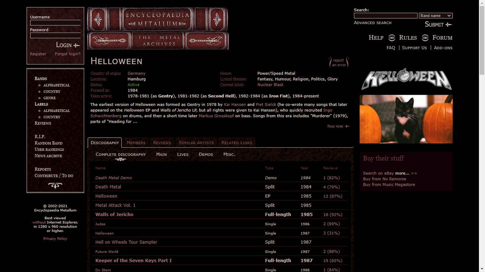Open the Markus Grosskopf artist link
The image size is (485, 272).
point(216,116)
